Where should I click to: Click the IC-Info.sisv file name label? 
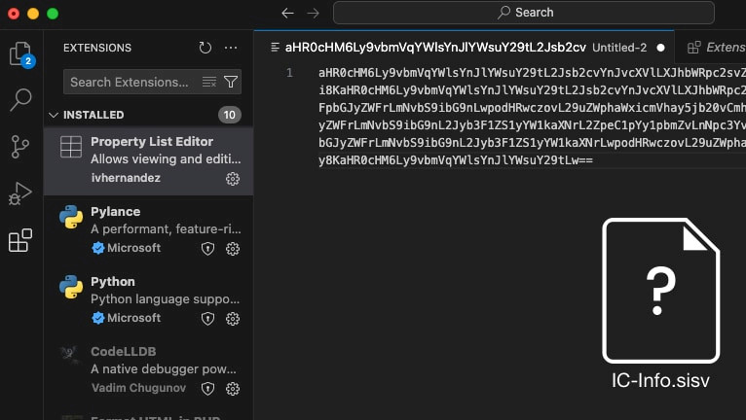pyautogui.click(x=660, y=380)
